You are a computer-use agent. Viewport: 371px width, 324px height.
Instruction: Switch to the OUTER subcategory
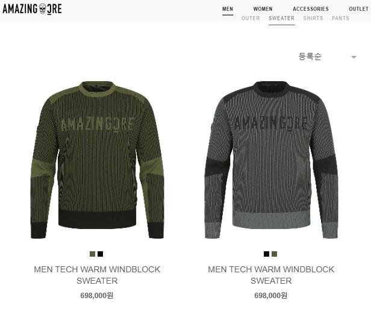pos(251,18)
